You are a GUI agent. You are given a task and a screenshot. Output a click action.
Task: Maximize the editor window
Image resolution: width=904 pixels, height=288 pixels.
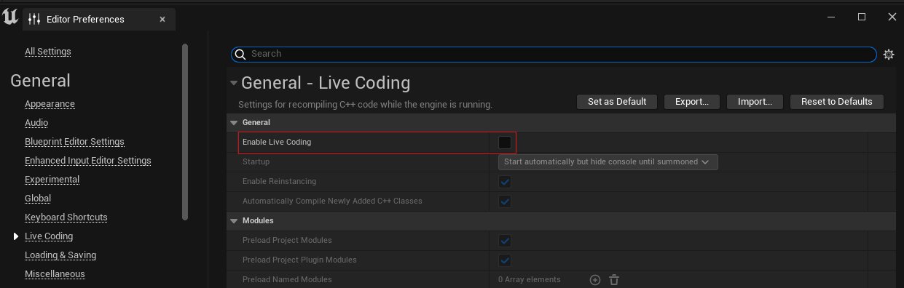862,16
